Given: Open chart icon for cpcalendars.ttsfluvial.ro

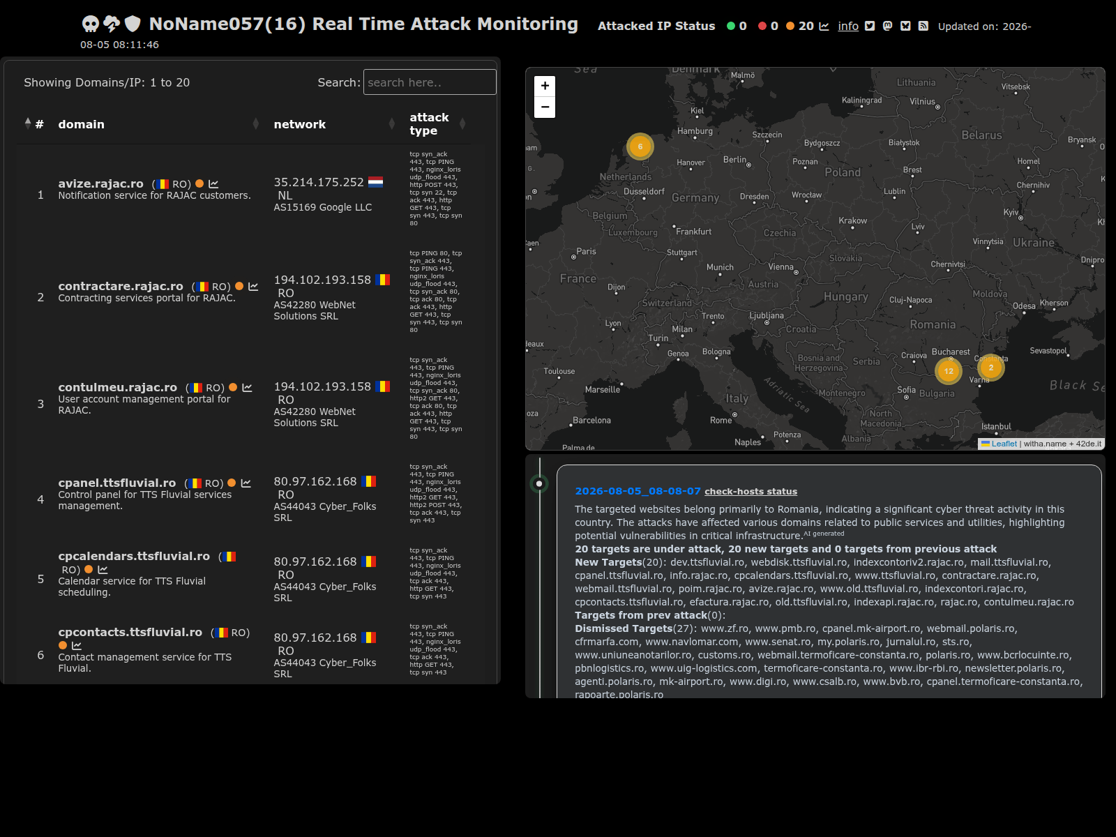Looking at the screenshot, I should (103, 570).
